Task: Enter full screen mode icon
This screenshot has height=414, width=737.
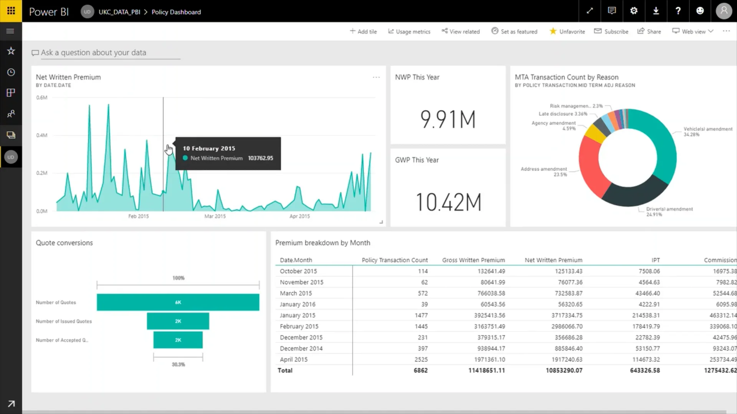Action: tap(590, 11)
